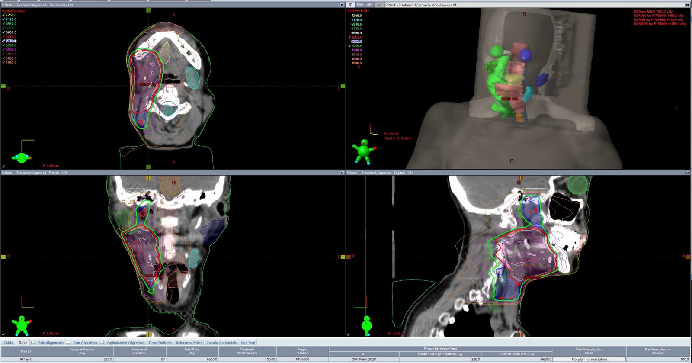Open the Dose Statistics tab
Viewport: 692px width, 363px height.
[160, 343]
